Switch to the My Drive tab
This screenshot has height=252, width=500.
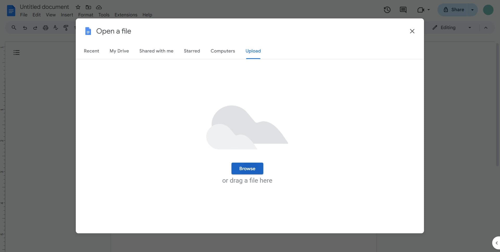(x=119, y=51)
